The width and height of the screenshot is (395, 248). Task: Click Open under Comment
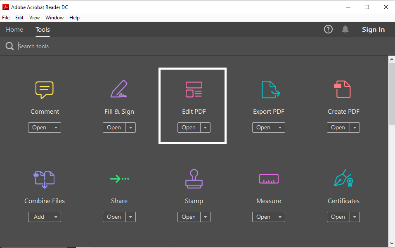[39, 128]
